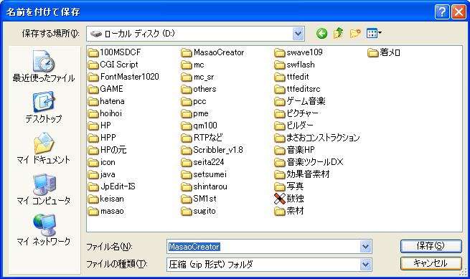Open マイ ドキュメント in sidebar
This screenshot has height=279, width=470.
click(x=44, y=148)
